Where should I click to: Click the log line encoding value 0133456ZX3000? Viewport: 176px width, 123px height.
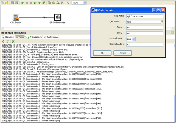pyautogui.click(x=52, y=74)
